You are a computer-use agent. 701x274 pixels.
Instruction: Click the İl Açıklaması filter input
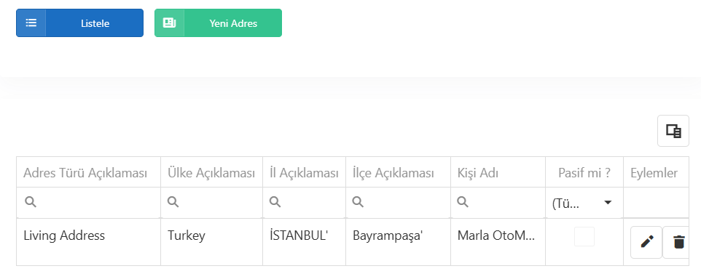(304, 203)
